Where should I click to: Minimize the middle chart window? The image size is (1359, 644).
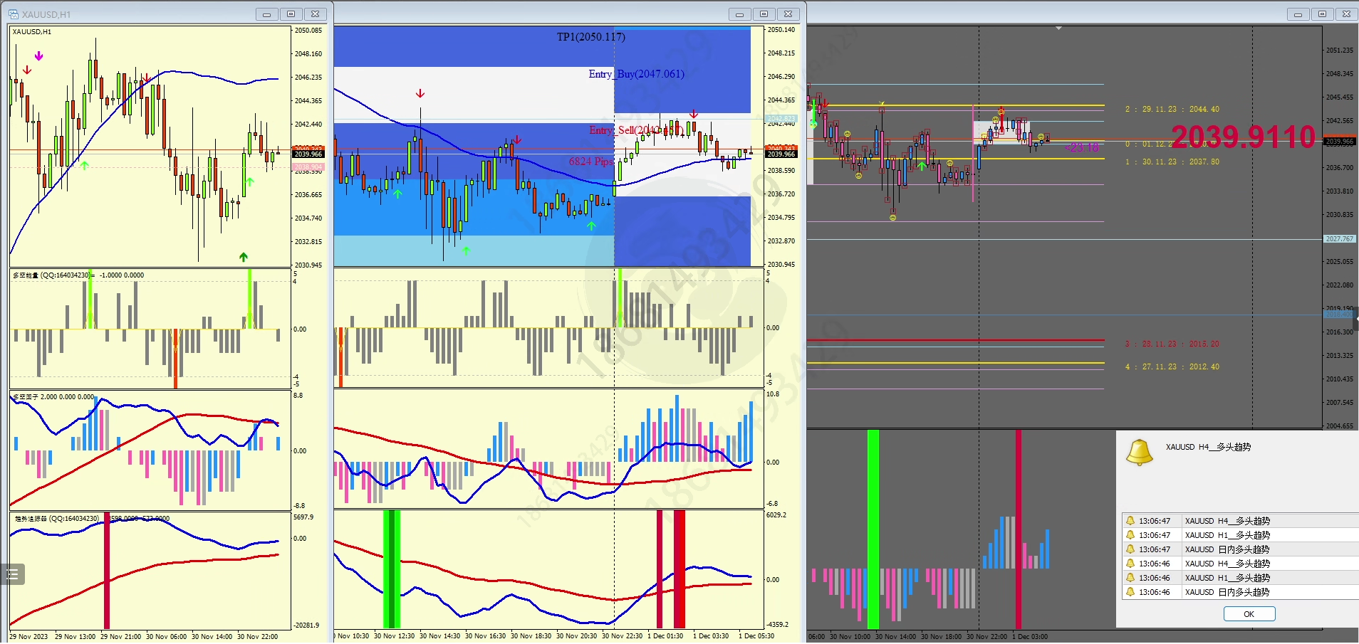pyautogui.click(x=739, y=14)
